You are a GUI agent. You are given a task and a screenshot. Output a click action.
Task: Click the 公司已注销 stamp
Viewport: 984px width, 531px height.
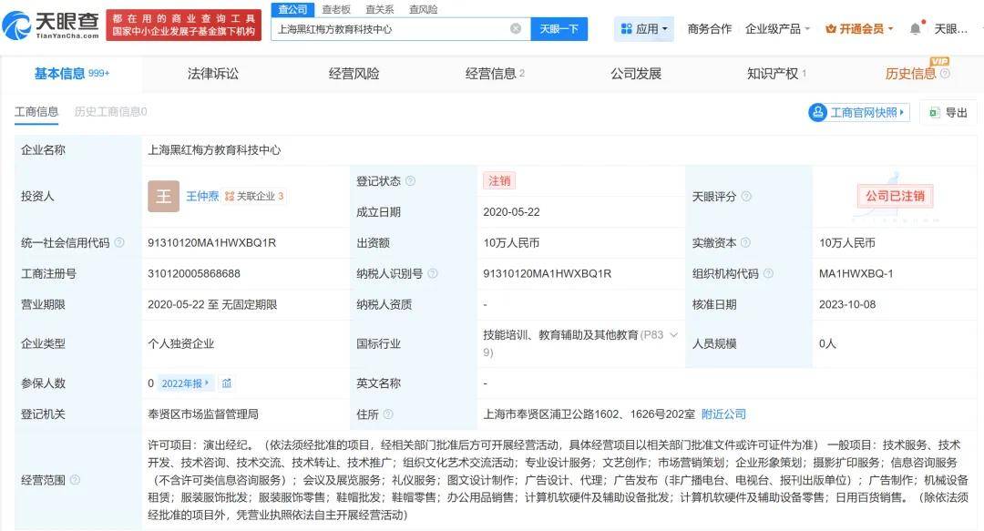[896, 196]
